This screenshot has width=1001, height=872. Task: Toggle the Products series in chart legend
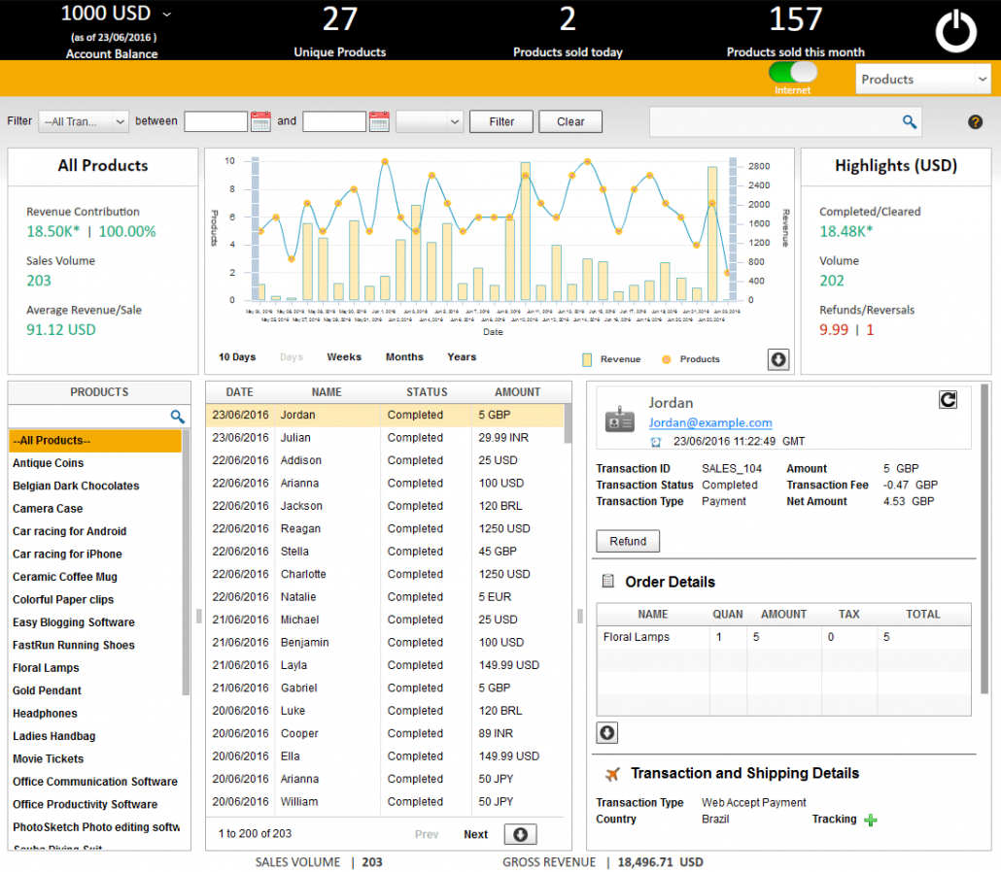pos(691,359)
